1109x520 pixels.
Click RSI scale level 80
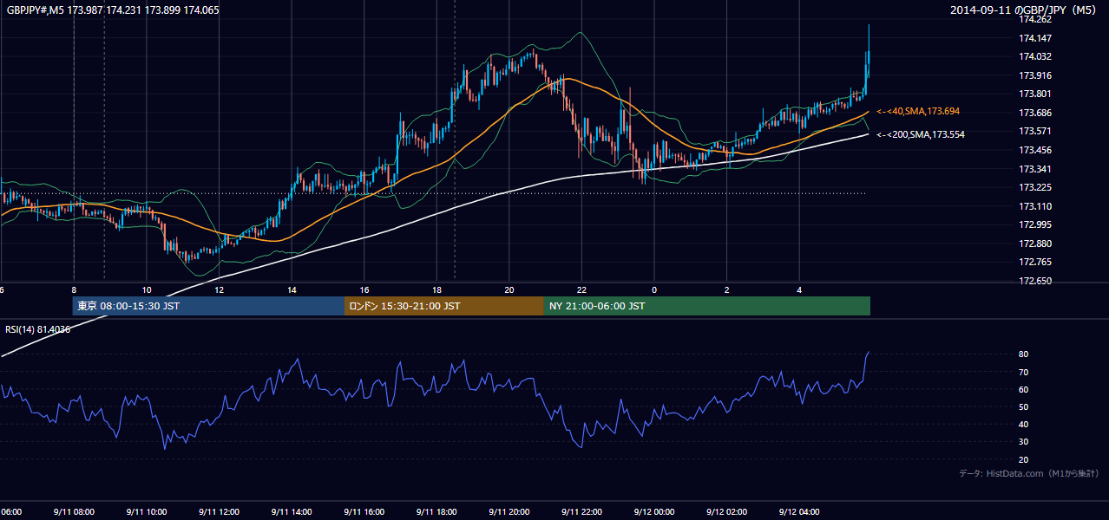[x=1023, y=354]
